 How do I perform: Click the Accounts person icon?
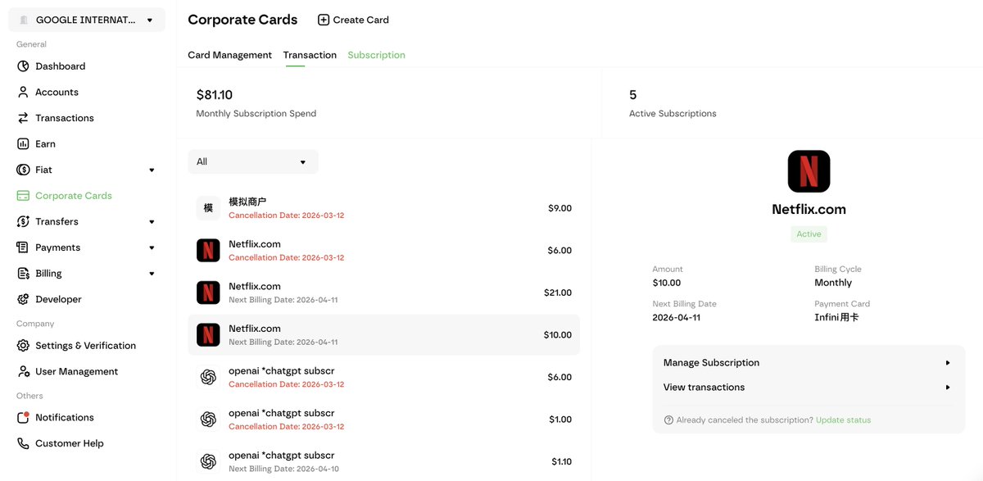point(23,93)
